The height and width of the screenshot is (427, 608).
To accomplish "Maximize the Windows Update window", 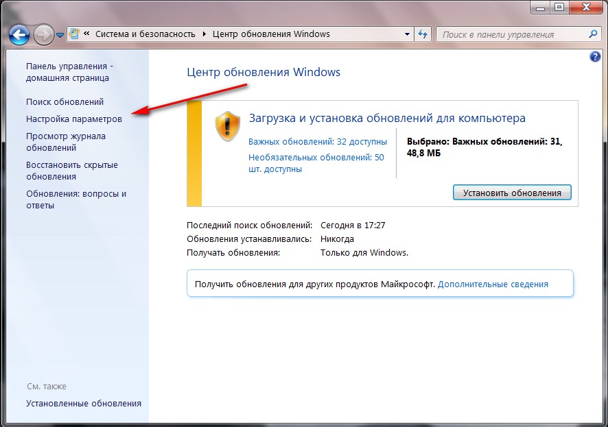I will [559, 8].
